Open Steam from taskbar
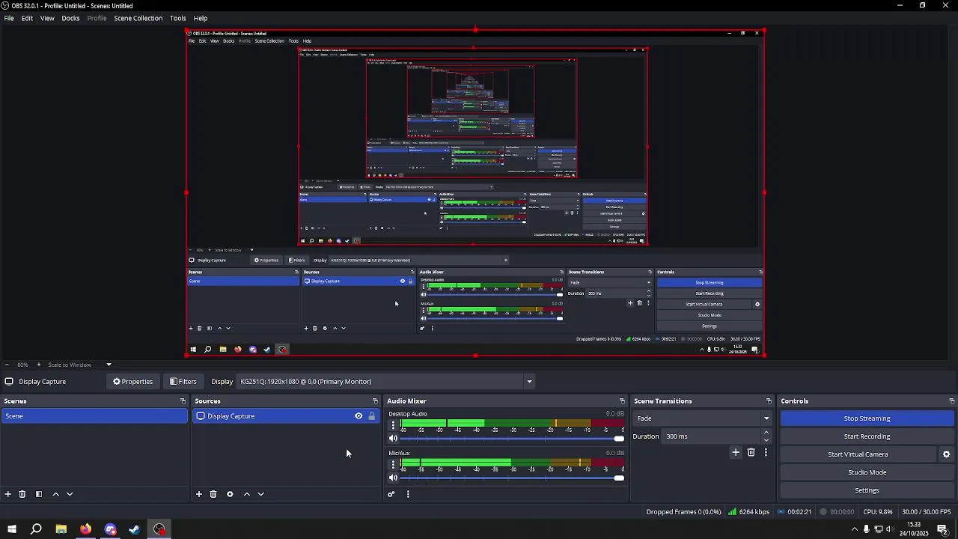This screenshot has width=958, height=539. tap(135, 529)
